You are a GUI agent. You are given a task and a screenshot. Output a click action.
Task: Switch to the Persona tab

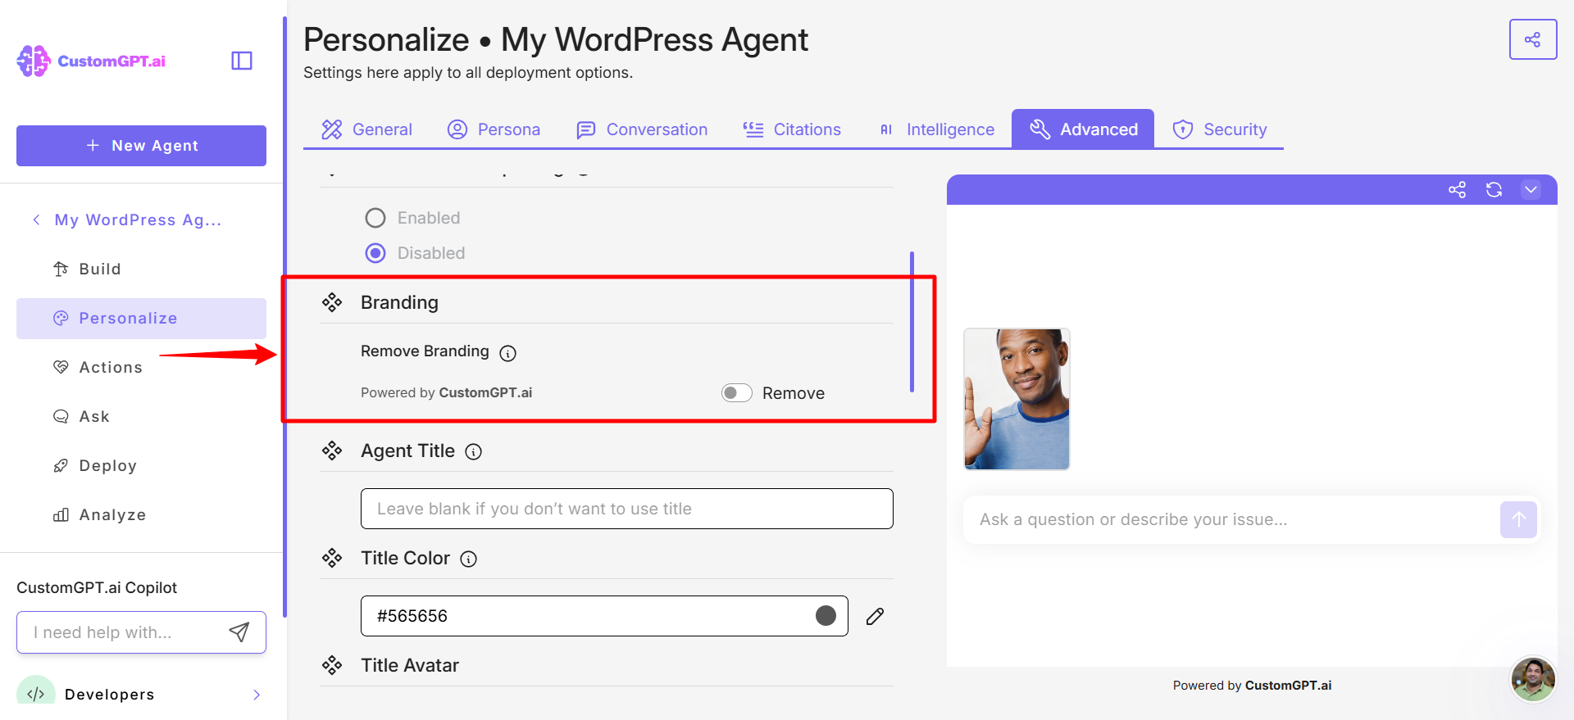click(494, 129)
